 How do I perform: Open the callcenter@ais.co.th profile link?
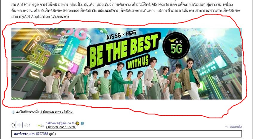point(60,123)
